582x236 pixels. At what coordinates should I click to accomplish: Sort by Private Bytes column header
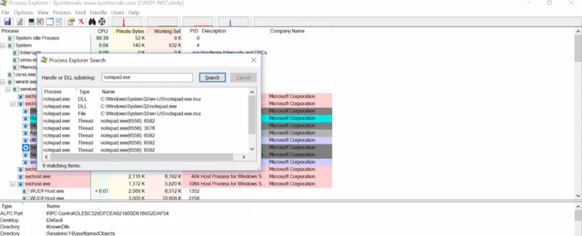(130, 31)
